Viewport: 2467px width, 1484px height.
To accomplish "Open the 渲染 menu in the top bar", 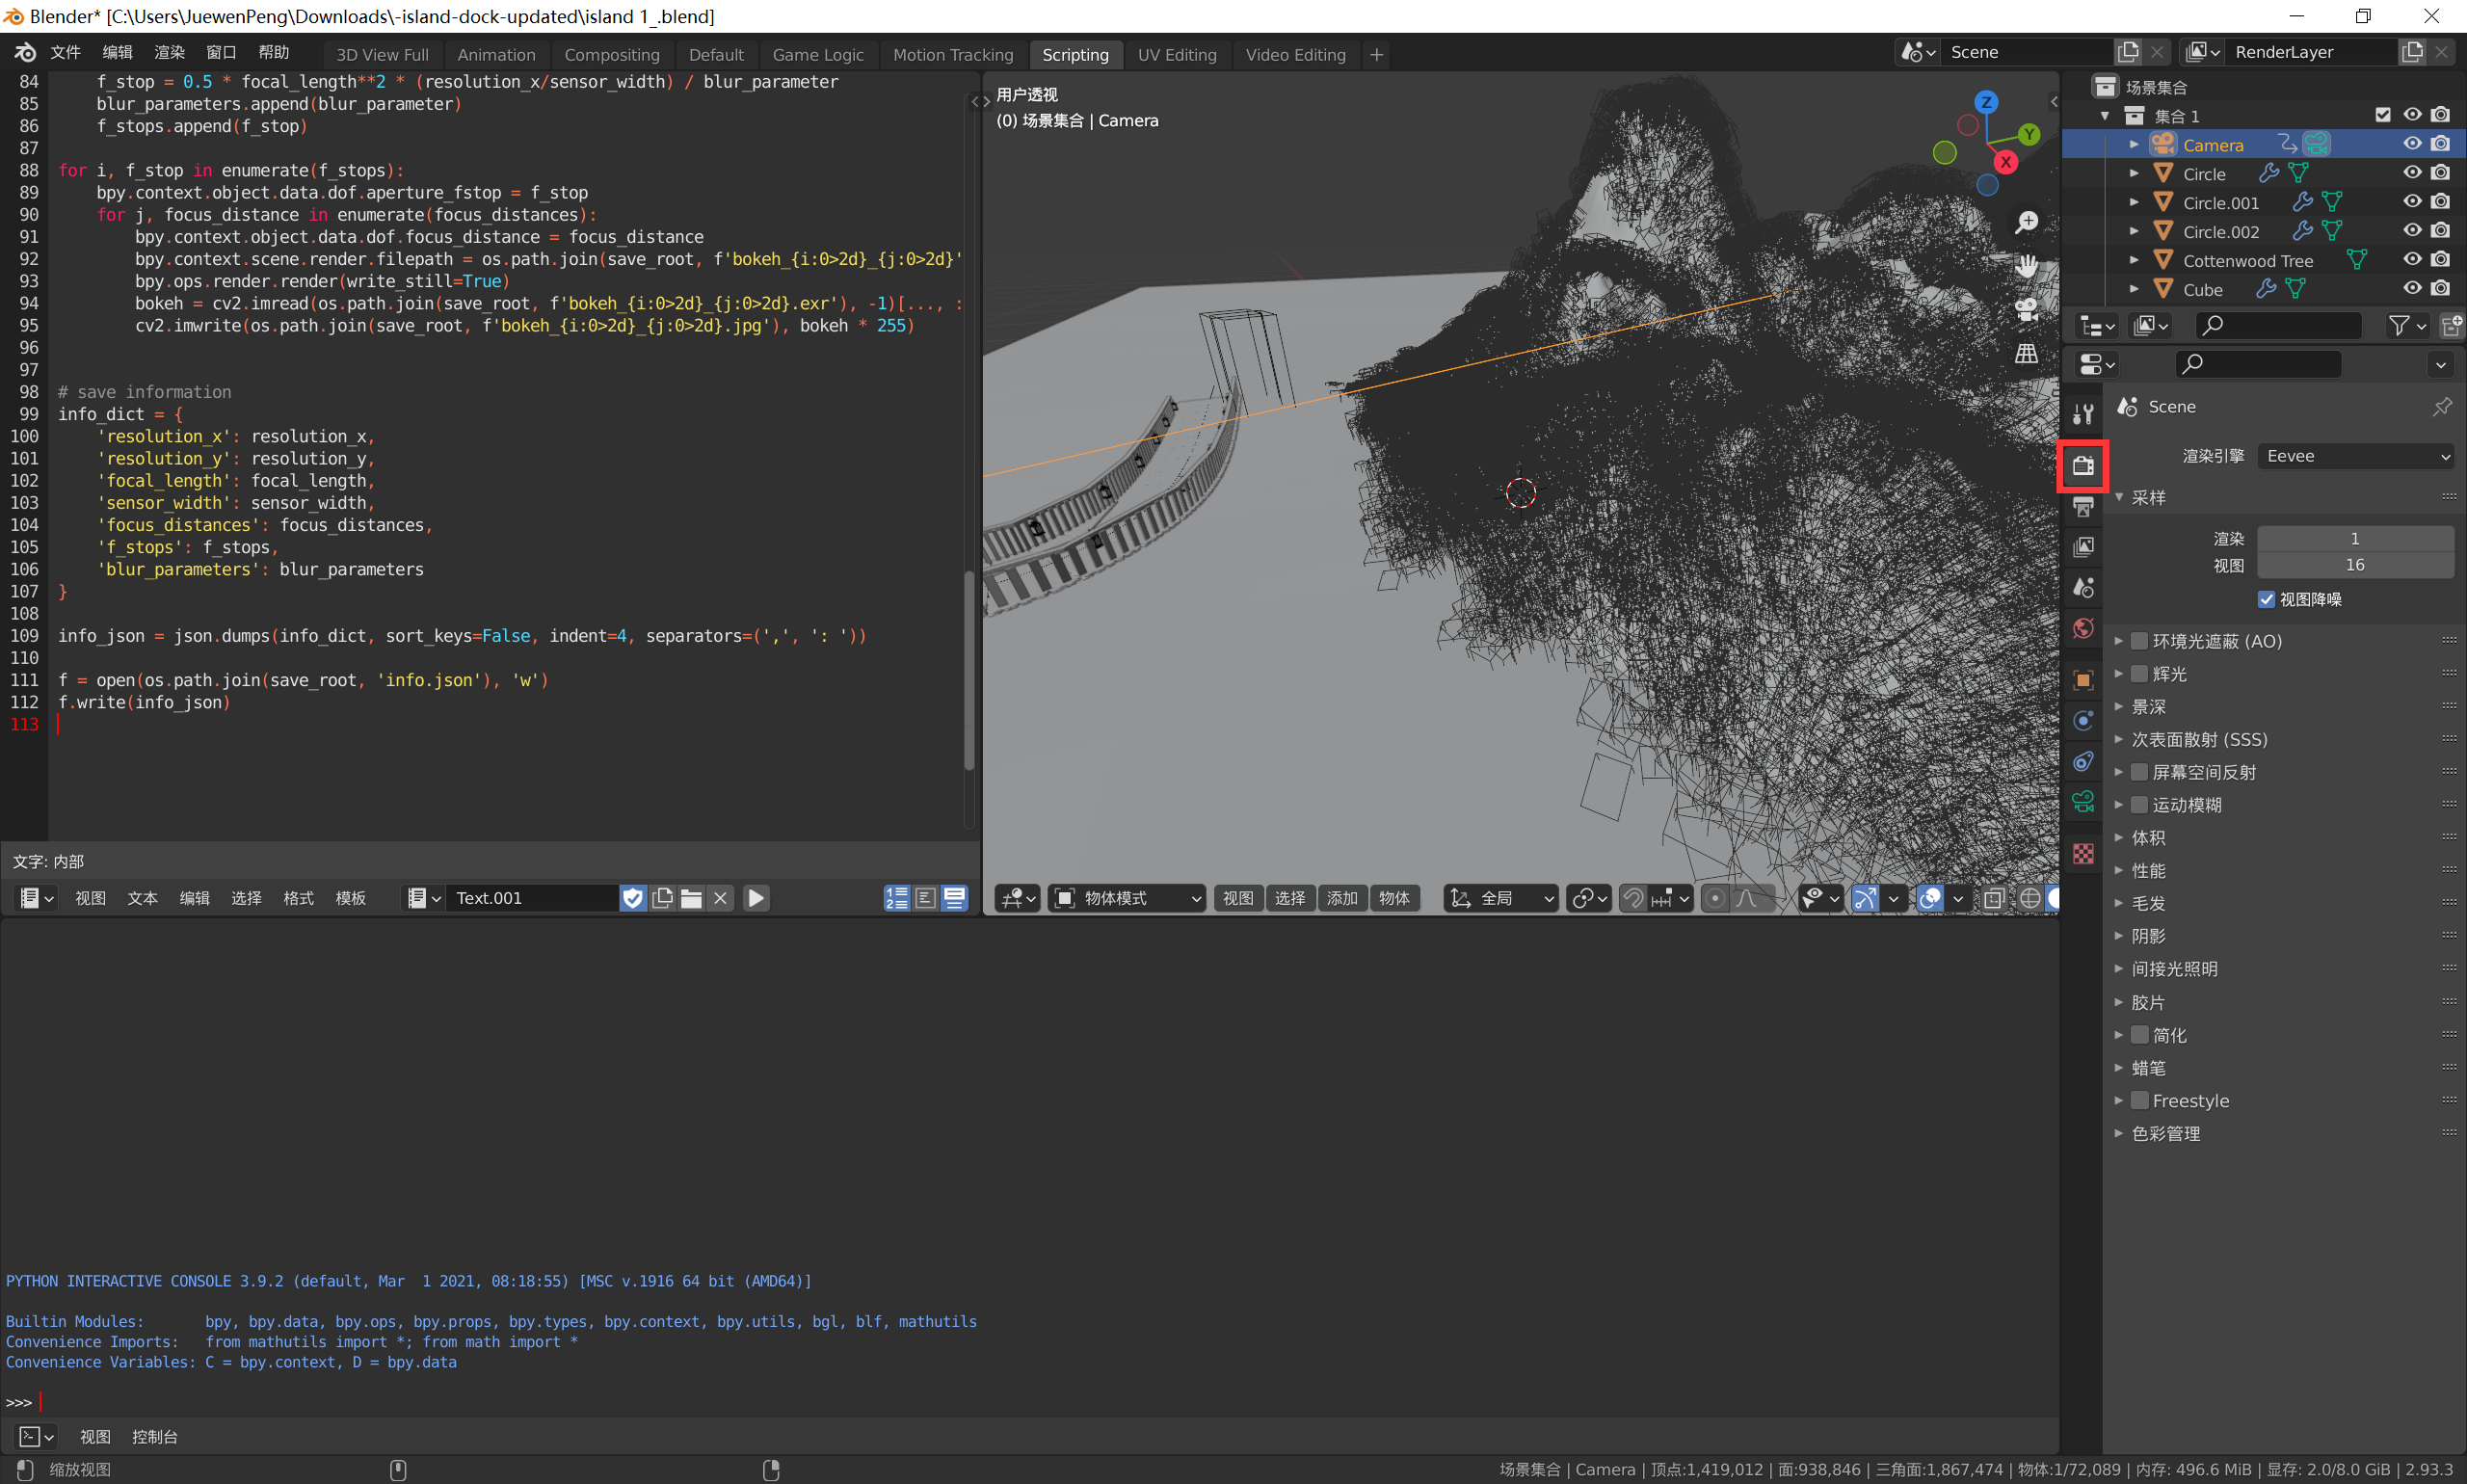I will pyautogui.click(x=168, y=52).
